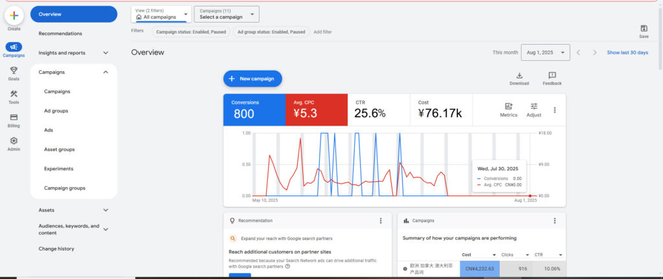Viewport: 663px width, 279px height.
Task: Select the Conversions metric tile
Action: 254,109
